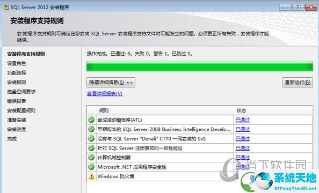Click the green check icon beside 注册表项的一致性验证

coord(91,148)
